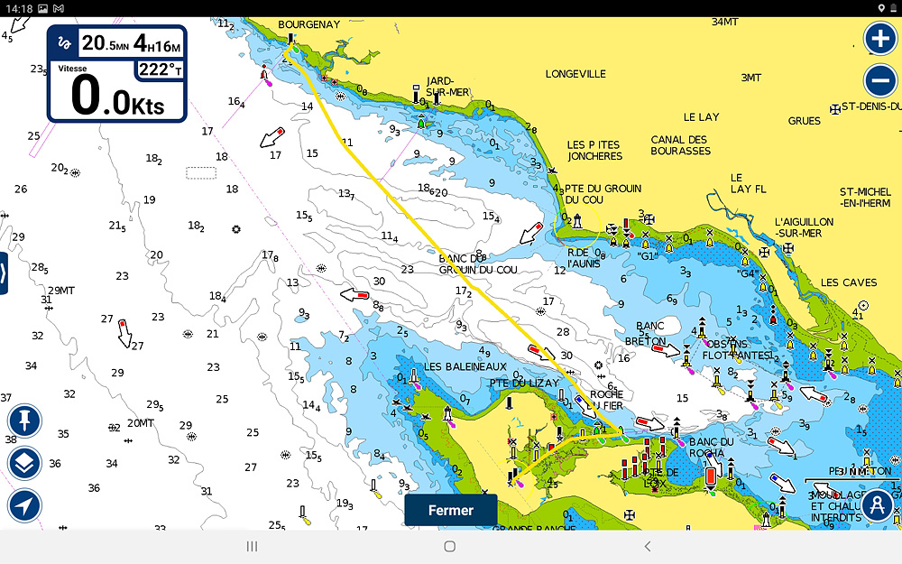
Task: Zoom out with the minus button
Action: (879, 81)
